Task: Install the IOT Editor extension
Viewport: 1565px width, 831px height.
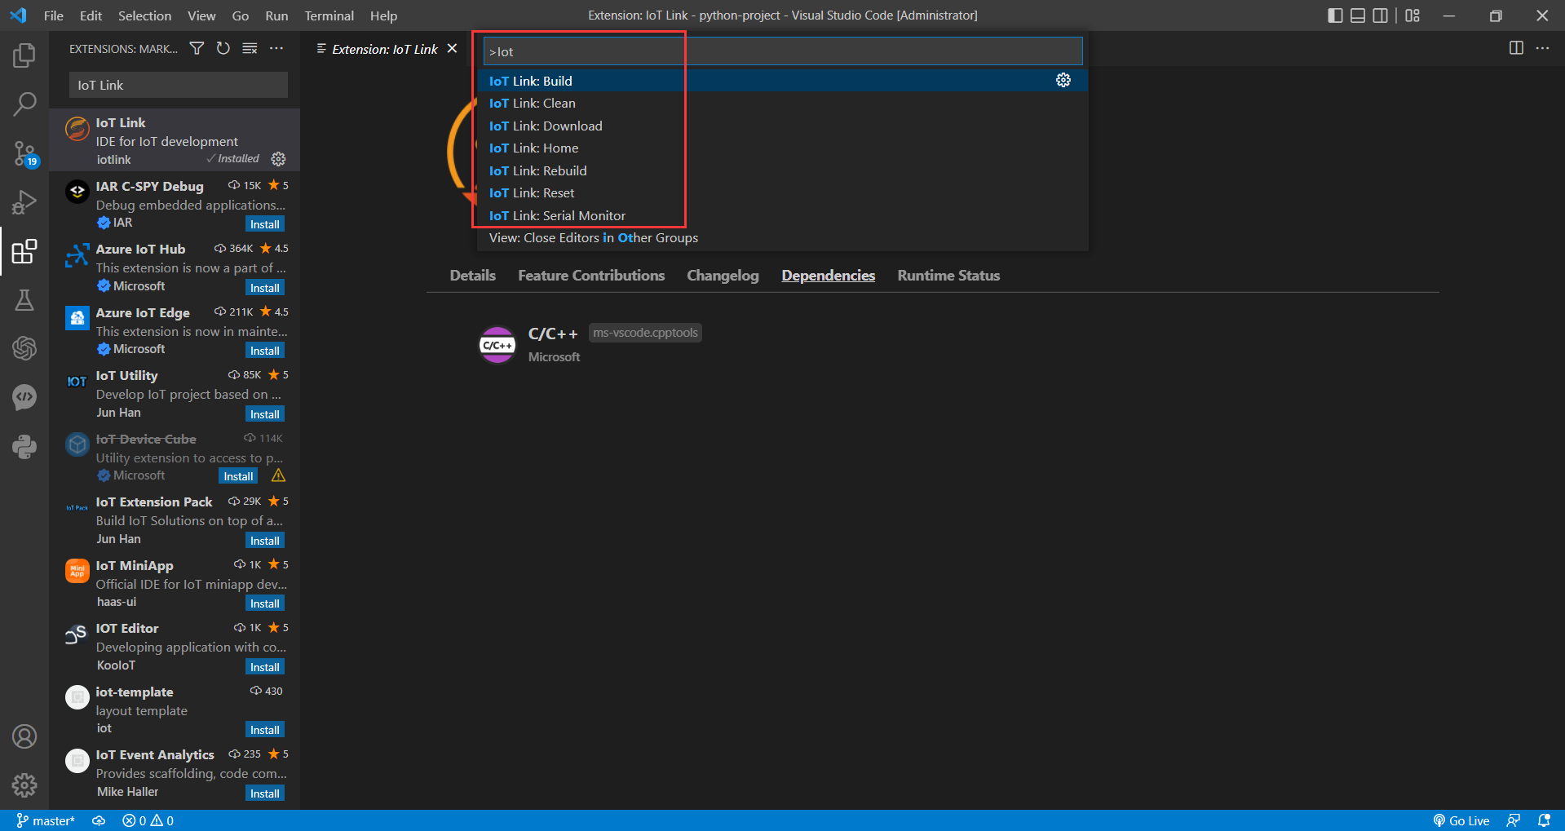Action: click(x=265, y=667)
